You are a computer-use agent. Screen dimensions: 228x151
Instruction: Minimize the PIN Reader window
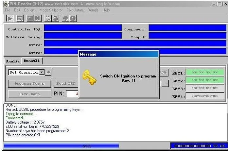click(214, 4)
